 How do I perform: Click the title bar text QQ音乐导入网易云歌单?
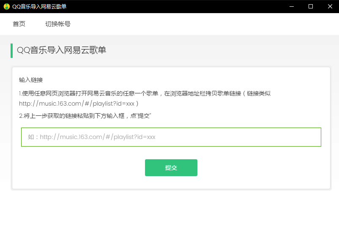(x=39, y=6)
